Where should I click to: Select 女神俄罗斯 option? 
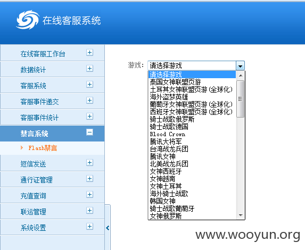click(x=192, y=216)
